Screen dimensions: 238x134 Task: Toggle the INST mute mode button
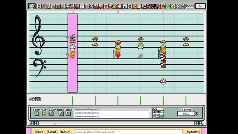tap(68, 114)
